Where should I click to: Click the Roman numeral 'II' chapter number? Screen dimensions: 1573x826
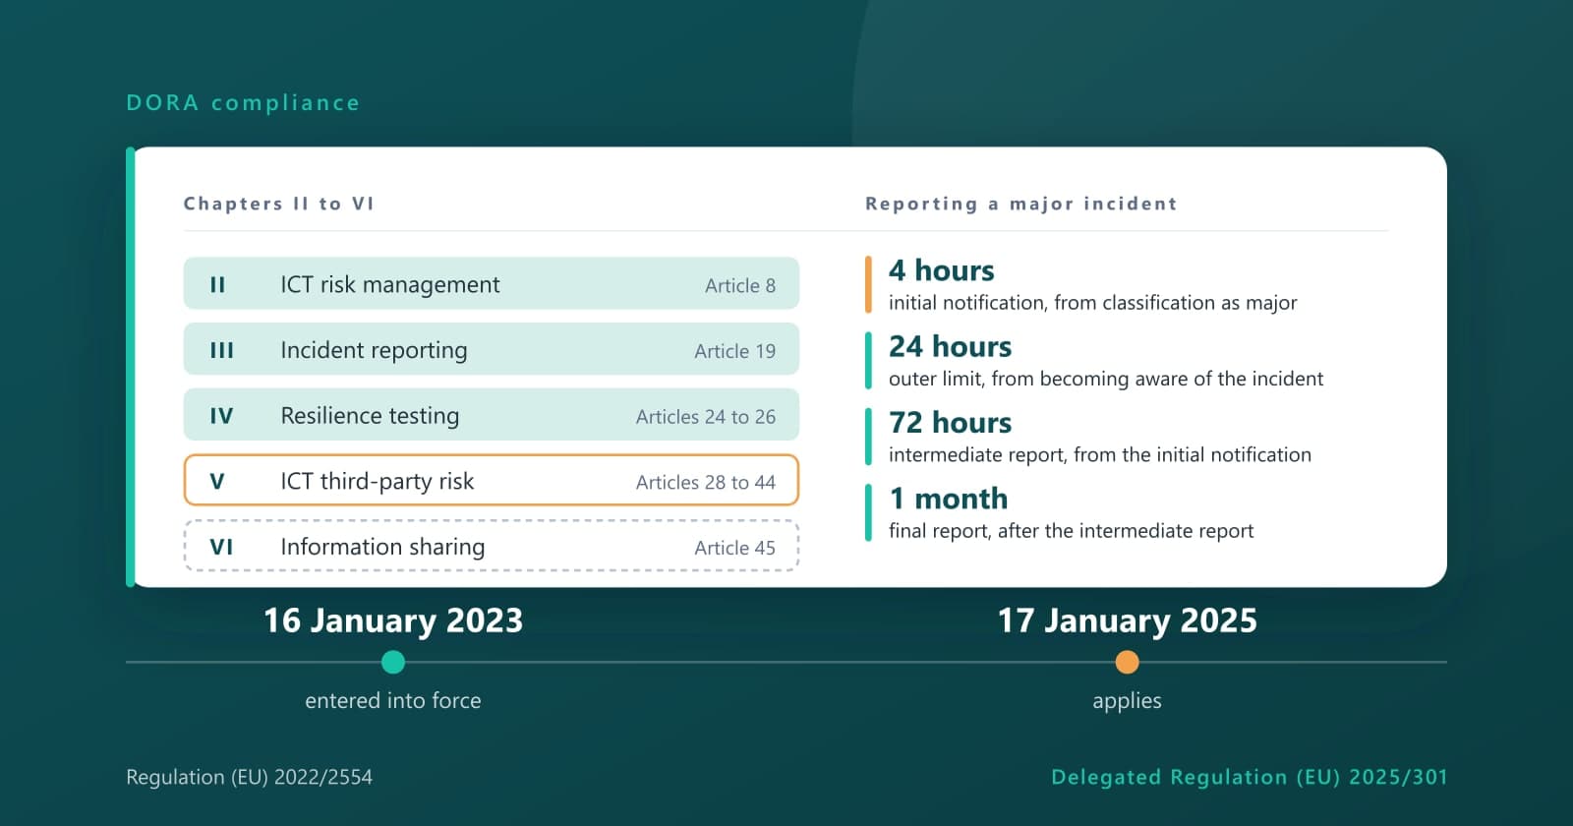(218, 285)
